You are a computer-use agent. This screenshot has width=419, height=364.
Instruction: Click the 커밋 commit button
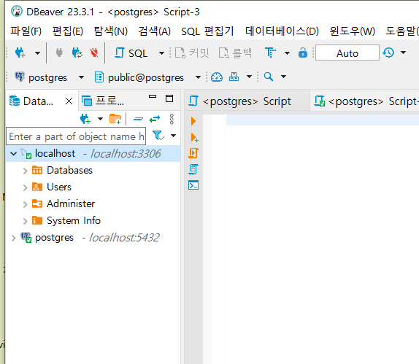pyautogui.click(x=192, y=53)
